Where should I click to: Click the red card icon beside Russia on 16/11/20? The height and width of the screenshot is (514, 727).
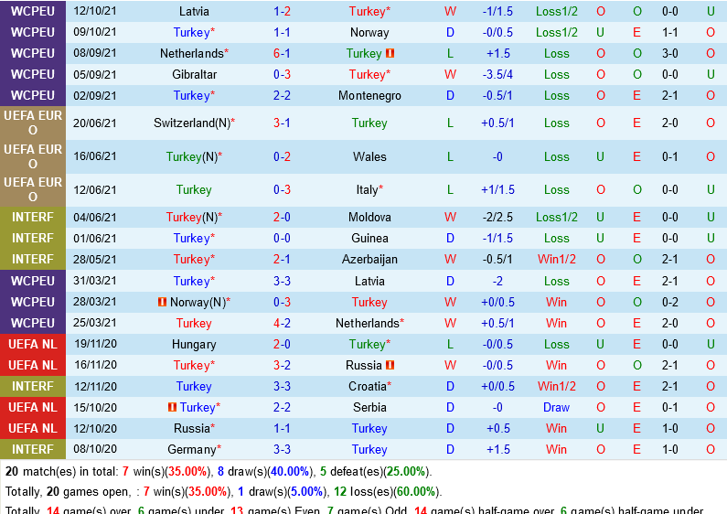[390, 365]
